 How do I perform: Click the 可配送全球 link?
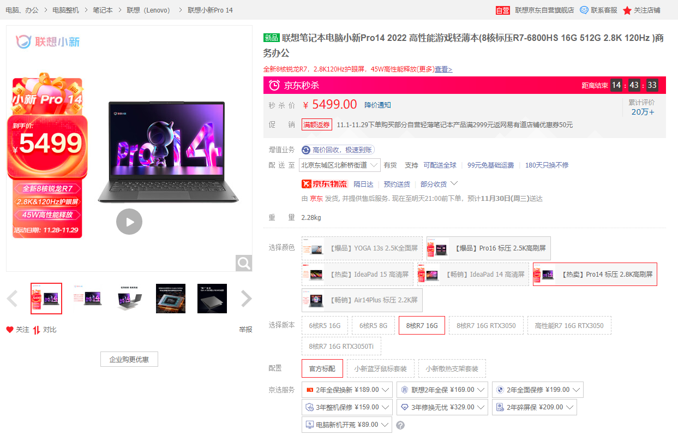click(x=440, y=165)
